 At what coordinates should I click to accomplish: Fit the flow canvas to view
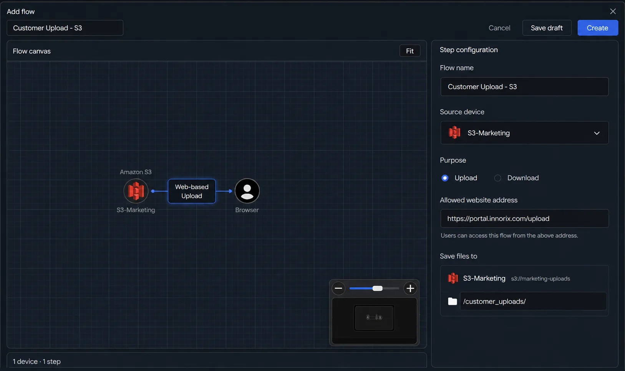tap(410, 51)
